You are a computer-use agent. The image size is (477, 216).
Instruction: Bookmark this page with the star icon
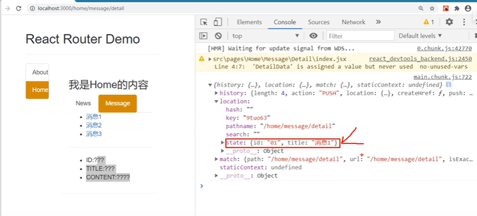[x=432, y=8]
